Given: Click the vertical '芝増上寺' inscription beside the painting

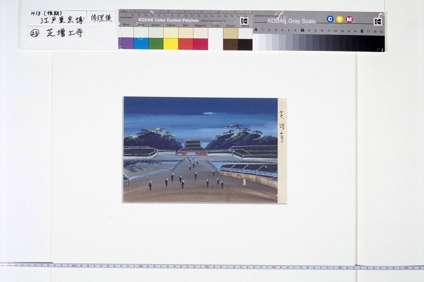Looking at the screenshot, I should point(282,126).
